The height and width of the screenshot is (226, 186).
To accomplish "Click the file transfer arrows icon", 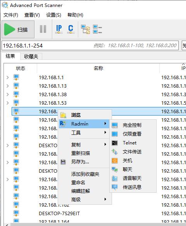I will pos(115,152).
